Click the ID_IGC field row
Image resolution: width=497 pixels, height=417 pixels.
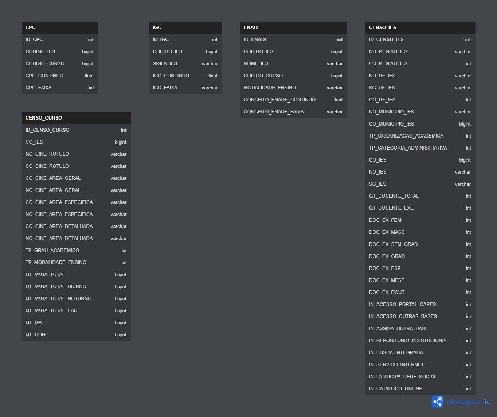[x=185, y=40]
